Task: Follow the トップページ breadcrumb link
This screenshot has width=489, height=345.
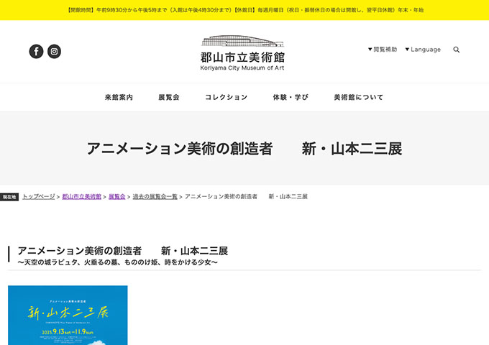Action: point(38,196)
